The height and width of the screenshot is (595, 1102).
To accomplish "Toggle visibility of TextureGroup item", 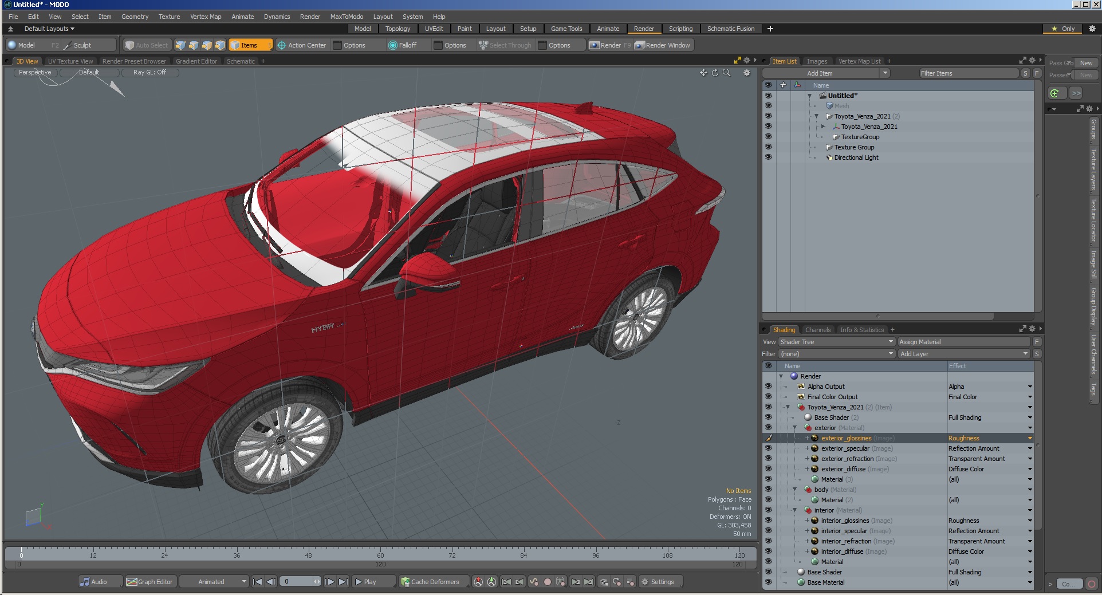I will coord(768,137).
